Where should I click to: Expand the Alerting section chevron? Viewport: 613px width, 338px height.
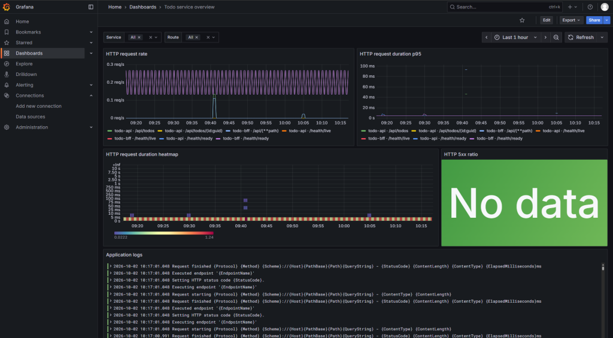(91, 85)
